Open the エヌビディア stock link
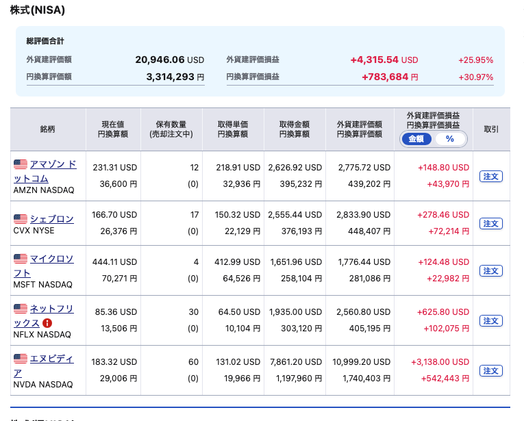 point(51,359)
